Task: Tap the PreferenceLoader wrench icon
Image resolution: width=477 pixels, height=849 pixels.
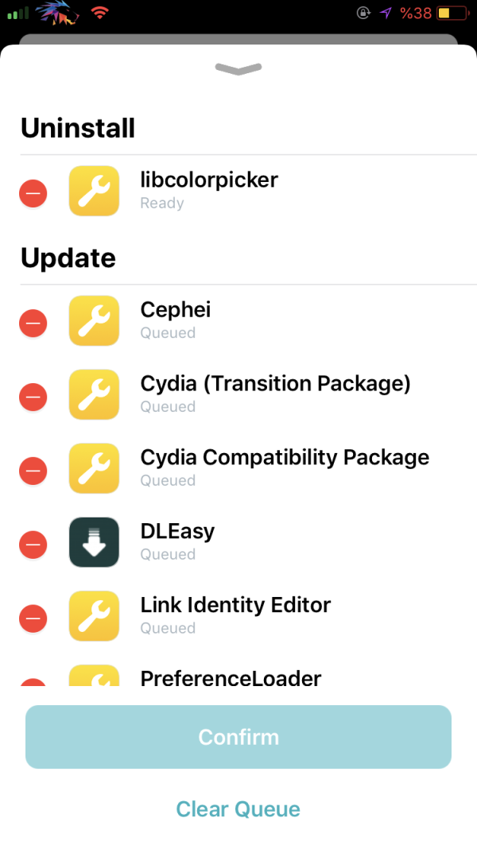Action: pos(94,676)
